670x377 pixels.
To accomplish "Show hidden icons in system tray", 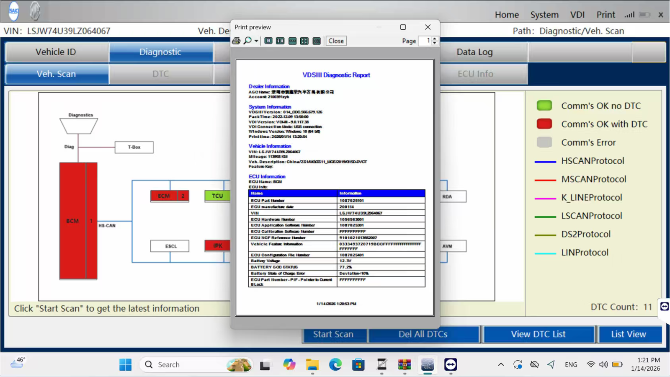I will [x=501, y=364].
